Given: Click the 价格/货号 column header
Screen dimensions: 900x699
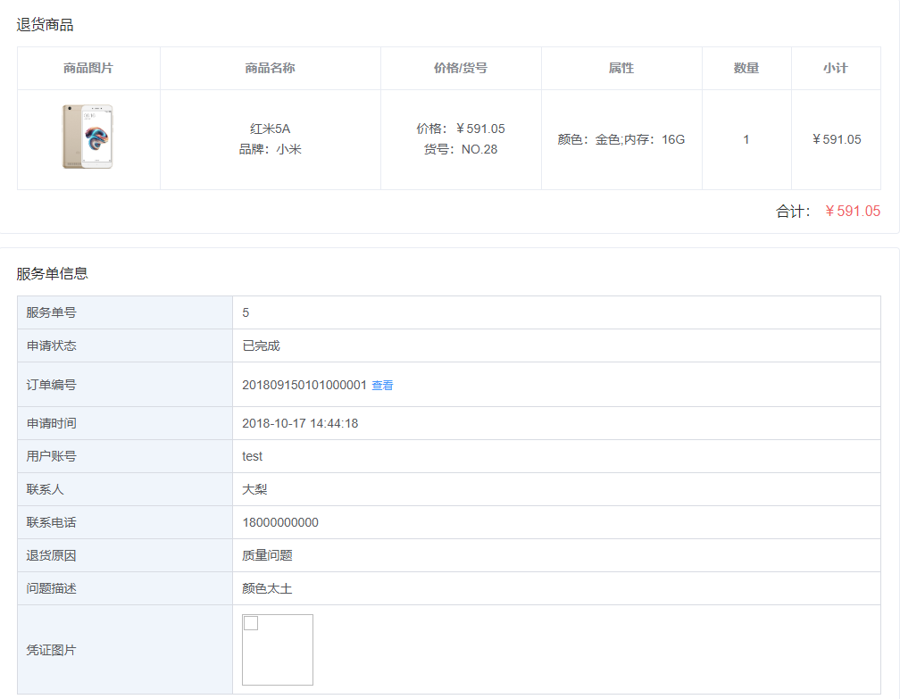Looking at the screenshot, I should pyautogui.click(x=461, y=67).
